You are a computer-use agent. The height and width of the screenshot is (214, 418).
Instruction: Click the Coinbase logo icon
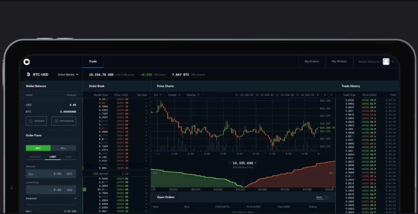click(27, 62)
